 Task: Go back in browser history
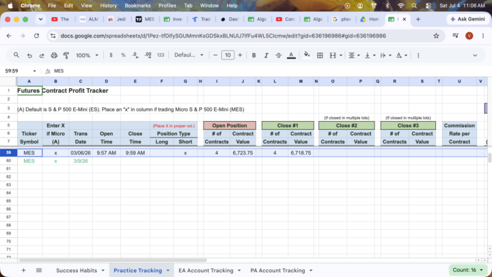tap(9, 36)
